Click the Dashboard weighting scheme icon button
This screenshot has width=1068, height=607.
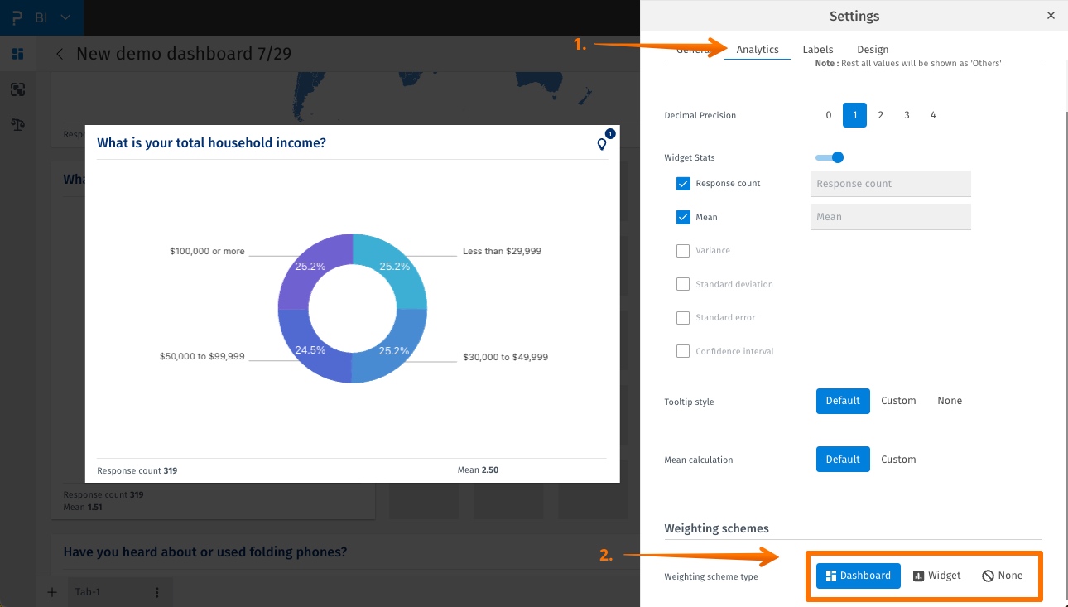(859, 576)
